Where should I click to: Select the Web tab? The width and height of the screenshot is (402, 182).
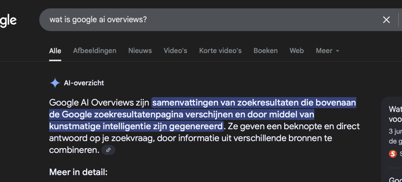[297, 50]
